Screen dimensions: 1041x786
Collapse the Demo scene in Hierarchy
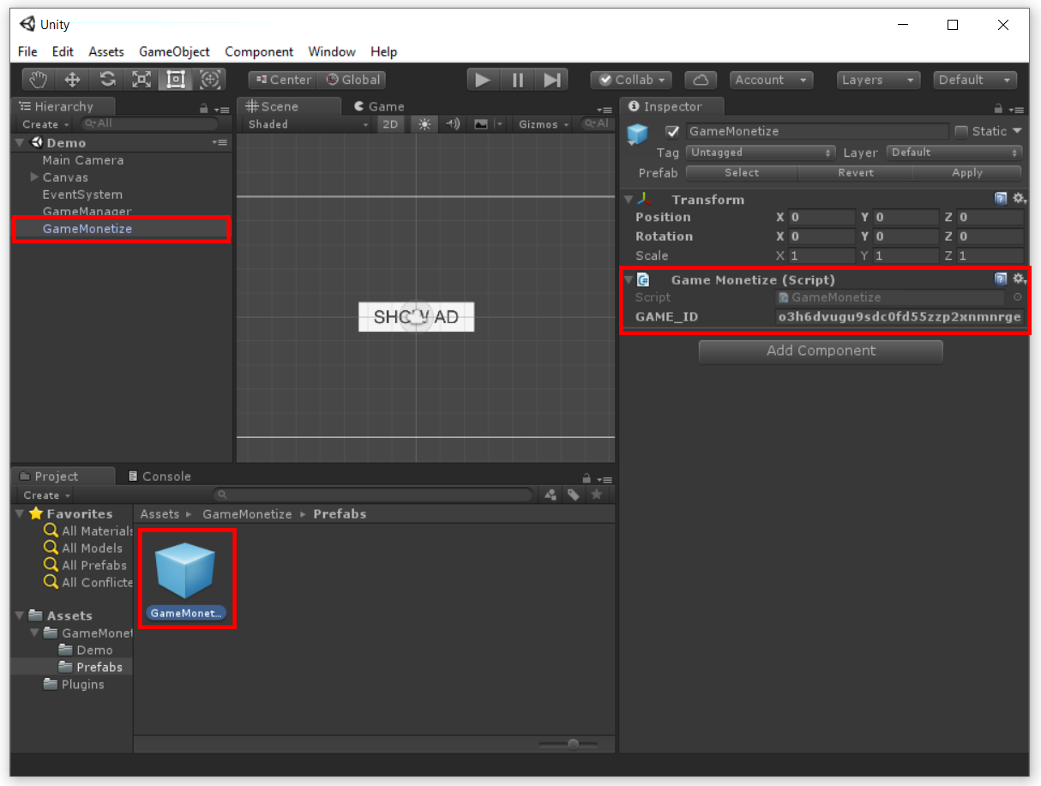[20, 143]
